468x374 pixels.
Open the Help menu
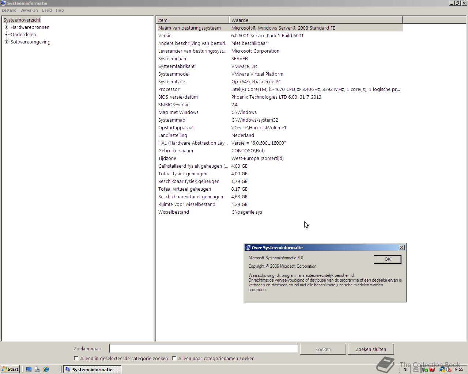60,10
